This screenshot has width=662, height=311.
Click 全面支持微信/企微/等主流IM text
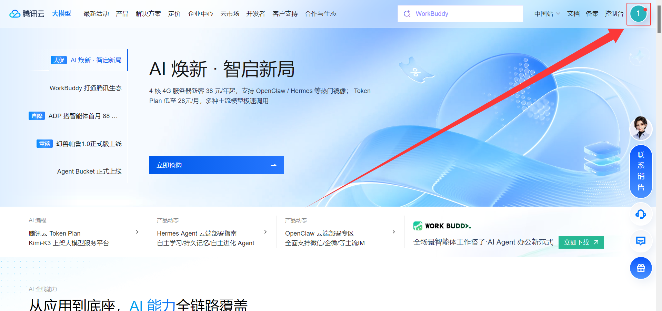(325, 243)
